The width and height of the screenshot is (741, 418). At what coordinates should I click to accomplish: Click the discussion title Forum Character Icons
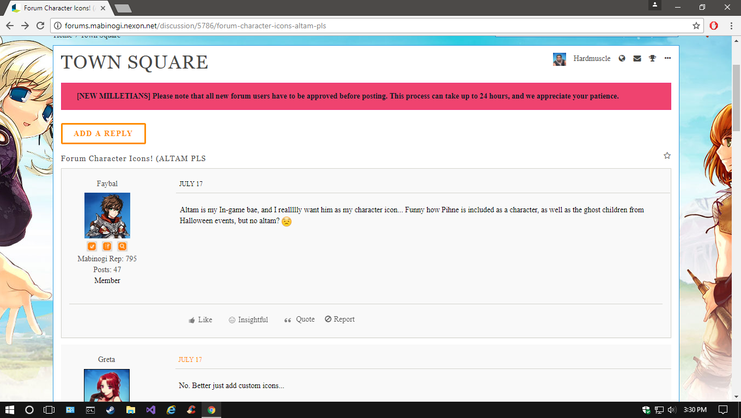pos(133,158)
